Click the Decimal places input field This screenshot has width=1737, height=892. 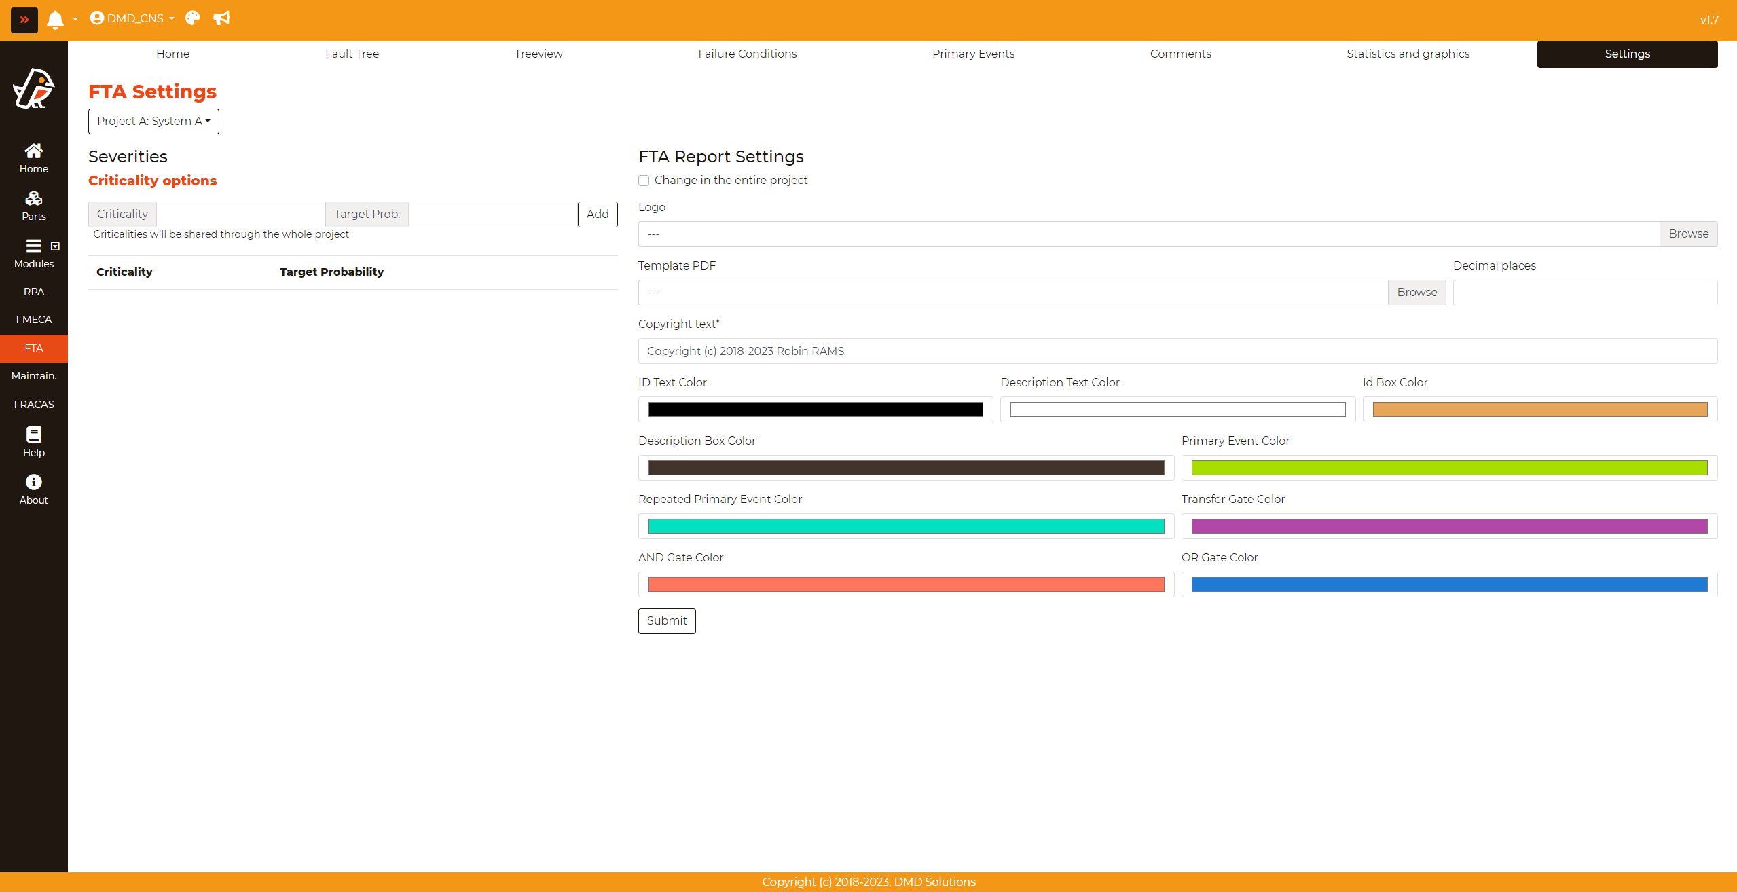(1585, 293)
